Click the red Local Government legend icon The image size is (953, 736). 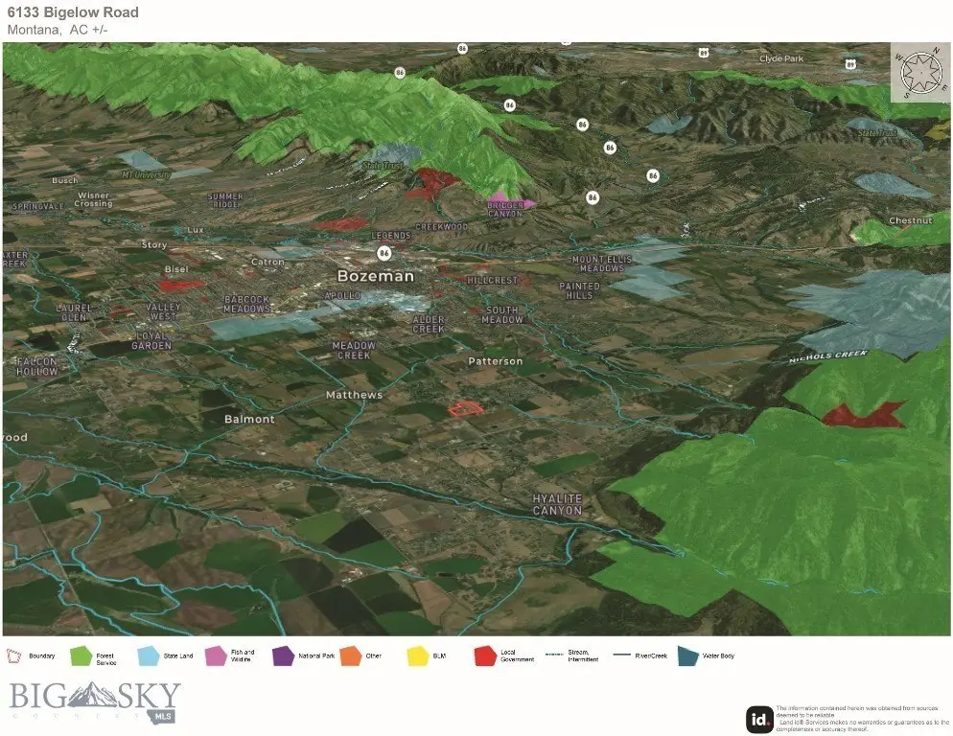tap(484, 656)
